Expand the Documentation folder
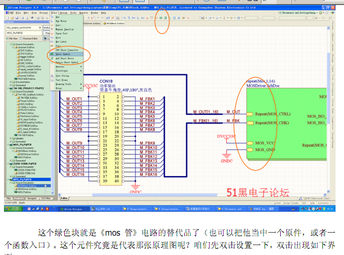This screenshot has width=344, height=255. click(x=10, y=82)
